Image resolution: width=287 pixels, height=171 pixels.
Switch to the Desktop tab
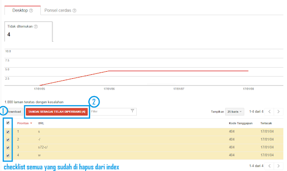(22, 10)
